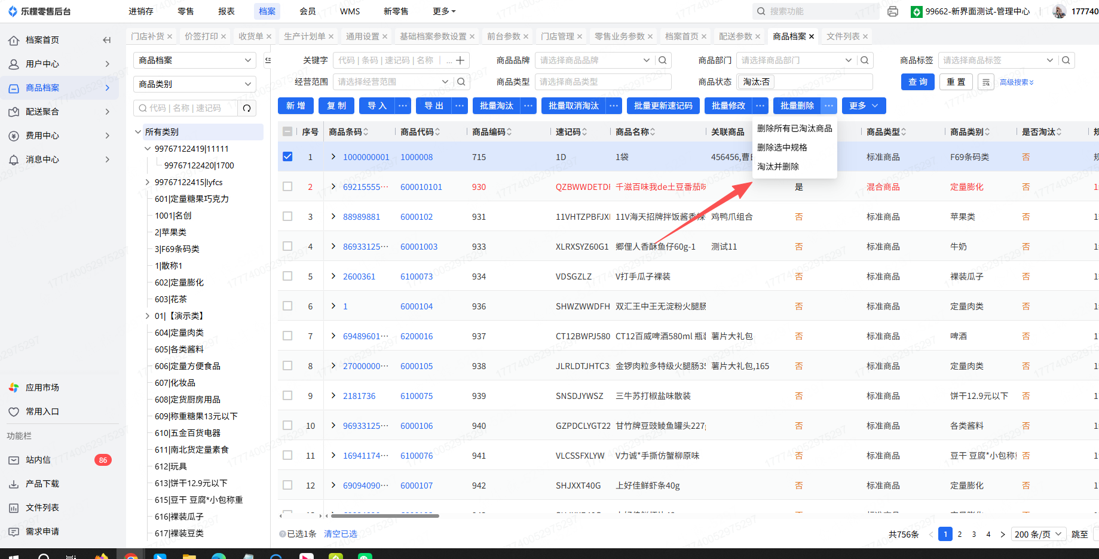Open 常用入口 from the sidebar
1099x559 pixels.
point(42,411)
